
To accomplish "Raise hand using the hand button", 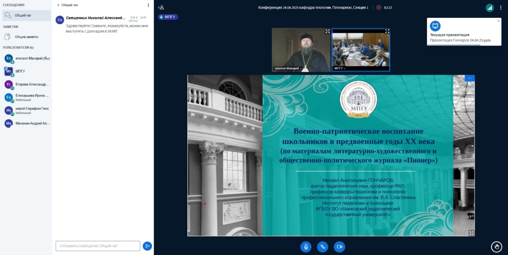I will pos(496,247).
